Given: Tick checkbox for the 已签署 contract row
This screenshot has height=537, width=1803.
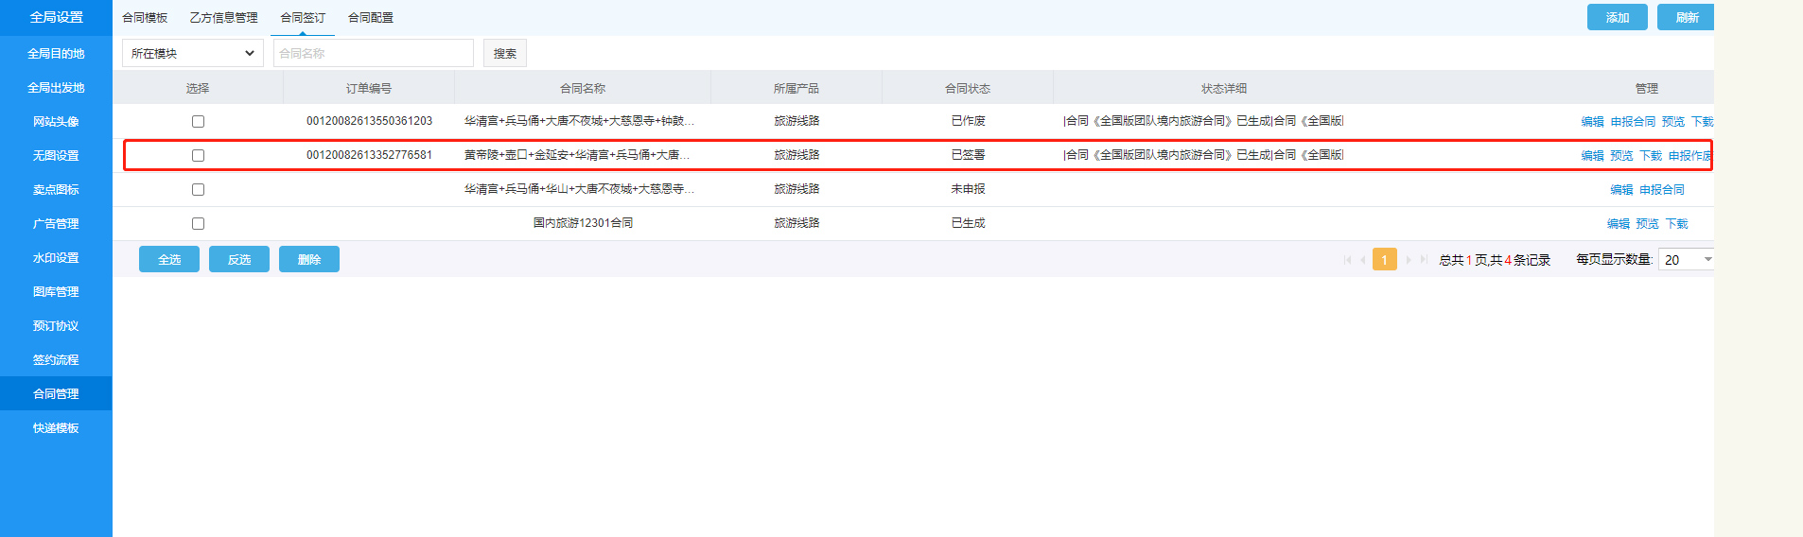Looking at the screenshot, I should point(198,155).
